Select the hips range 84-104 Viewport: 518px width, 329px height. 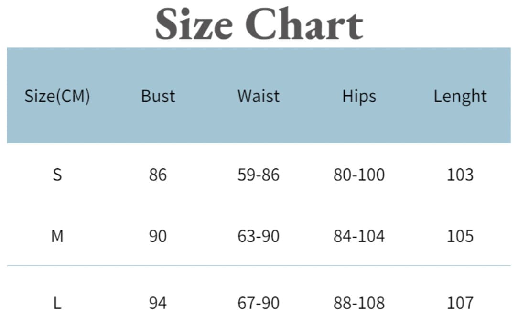359,236
